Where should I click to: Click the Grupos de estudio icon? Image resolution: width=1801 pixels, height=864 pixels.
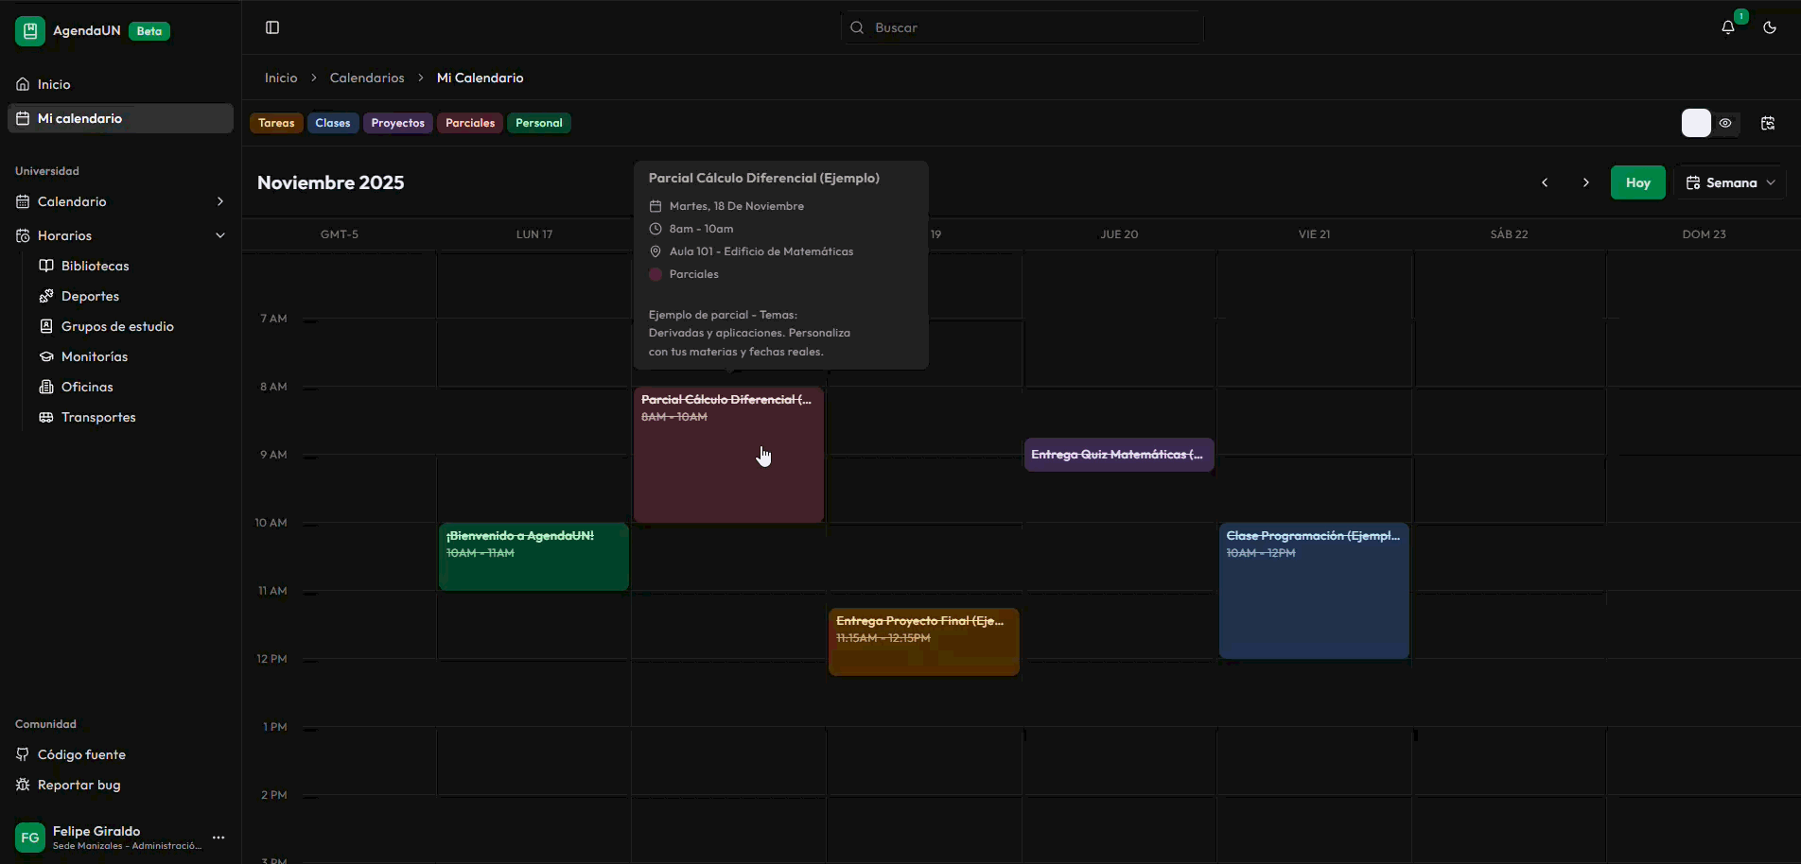click(46, 326)
